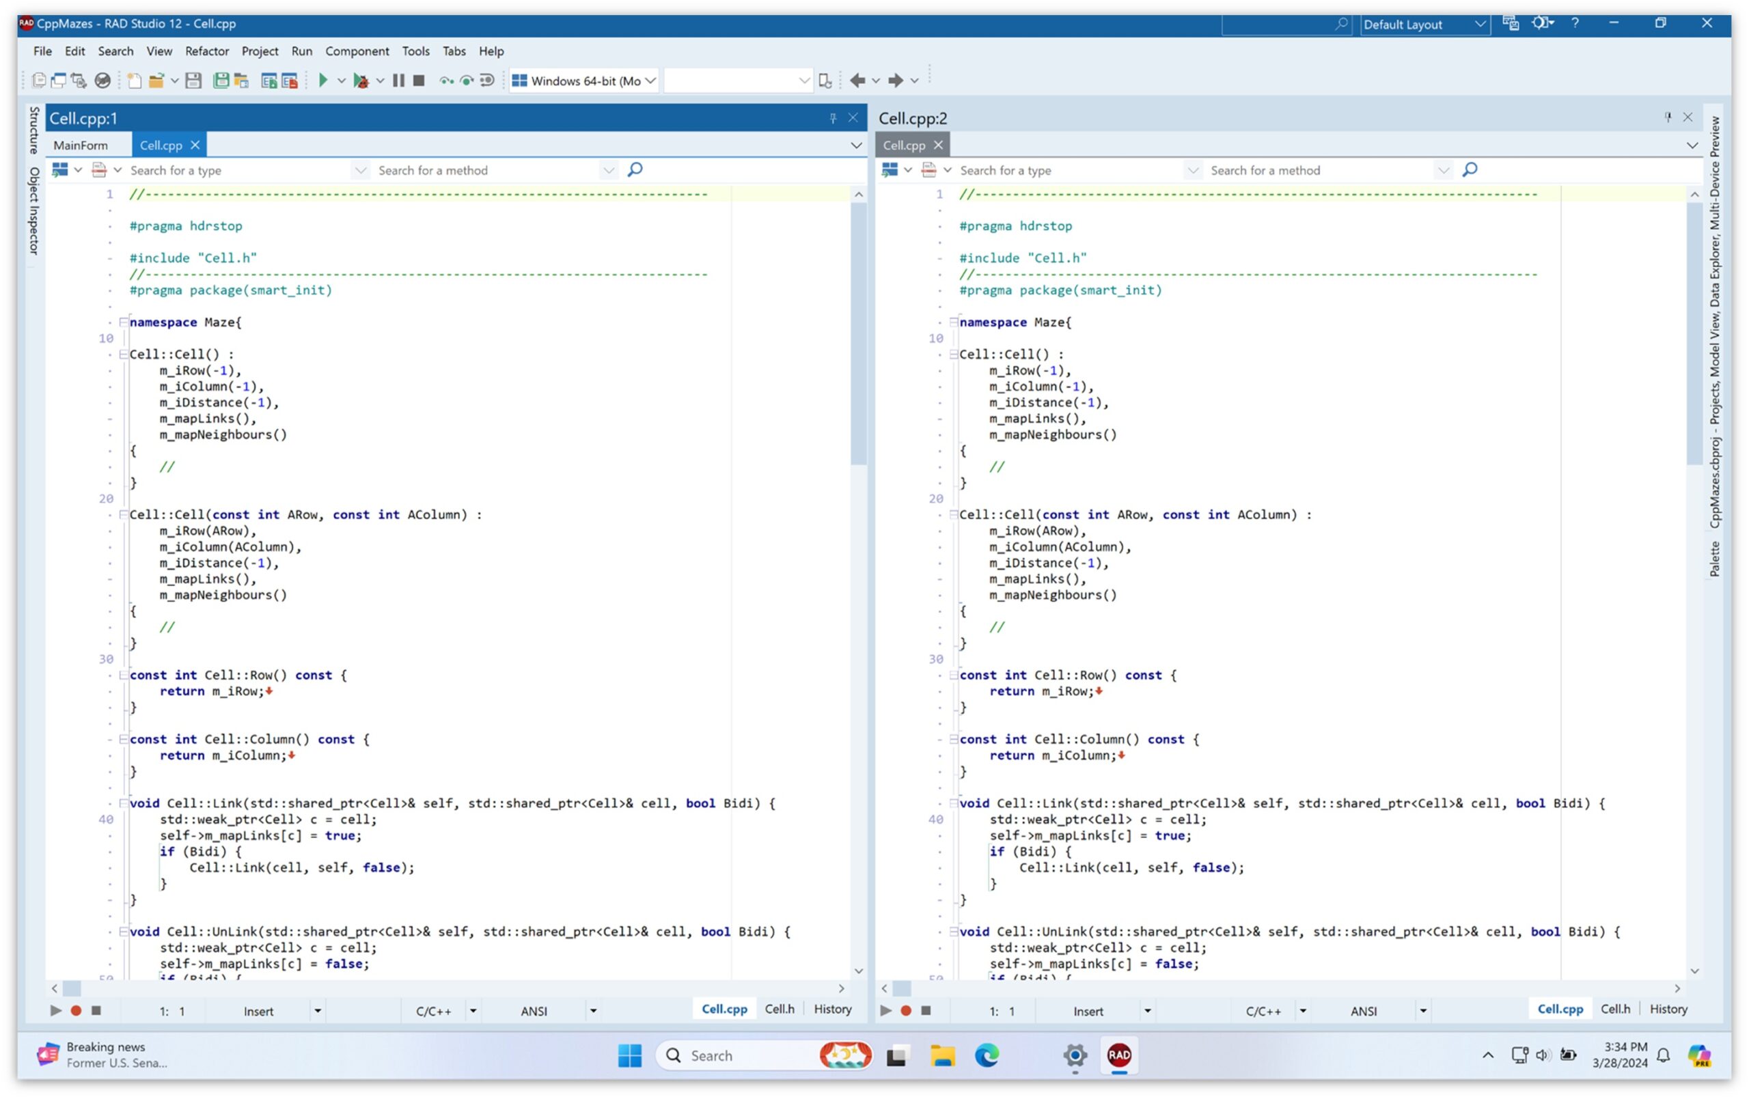Collapse the namespace Maze block in left editor
The width and height of the screenshot is (1749, 1099).
coord(124,322)
